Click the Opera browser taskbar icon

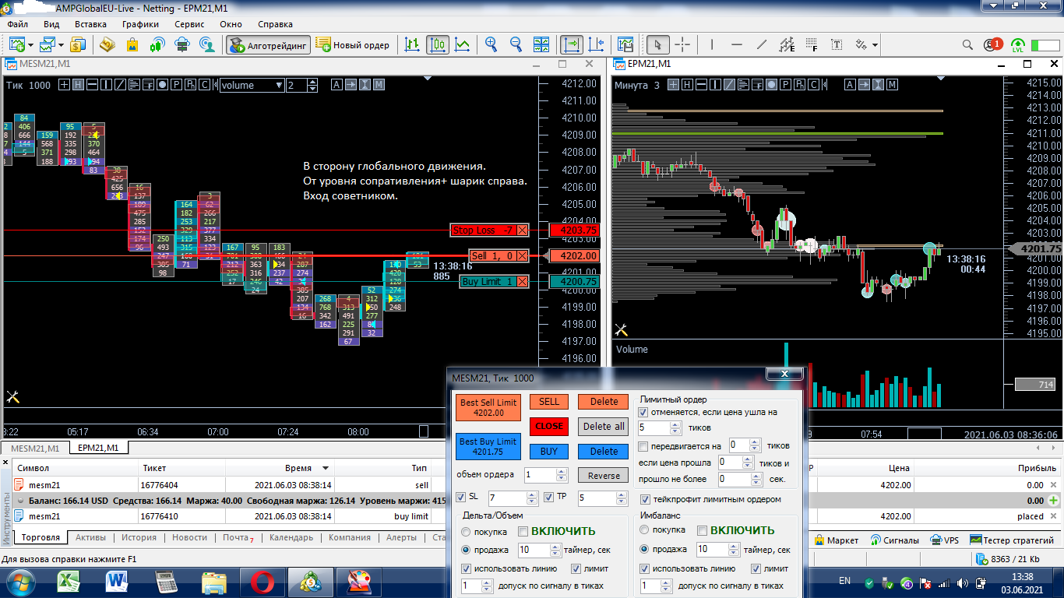coord(262,581)
